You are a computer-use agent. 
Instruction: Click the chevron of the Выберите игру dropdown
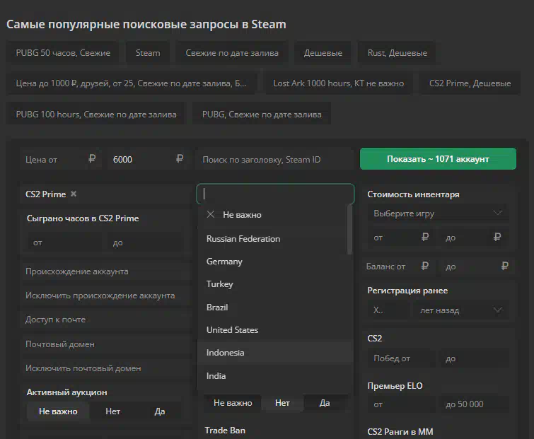(x=497, y=213)
